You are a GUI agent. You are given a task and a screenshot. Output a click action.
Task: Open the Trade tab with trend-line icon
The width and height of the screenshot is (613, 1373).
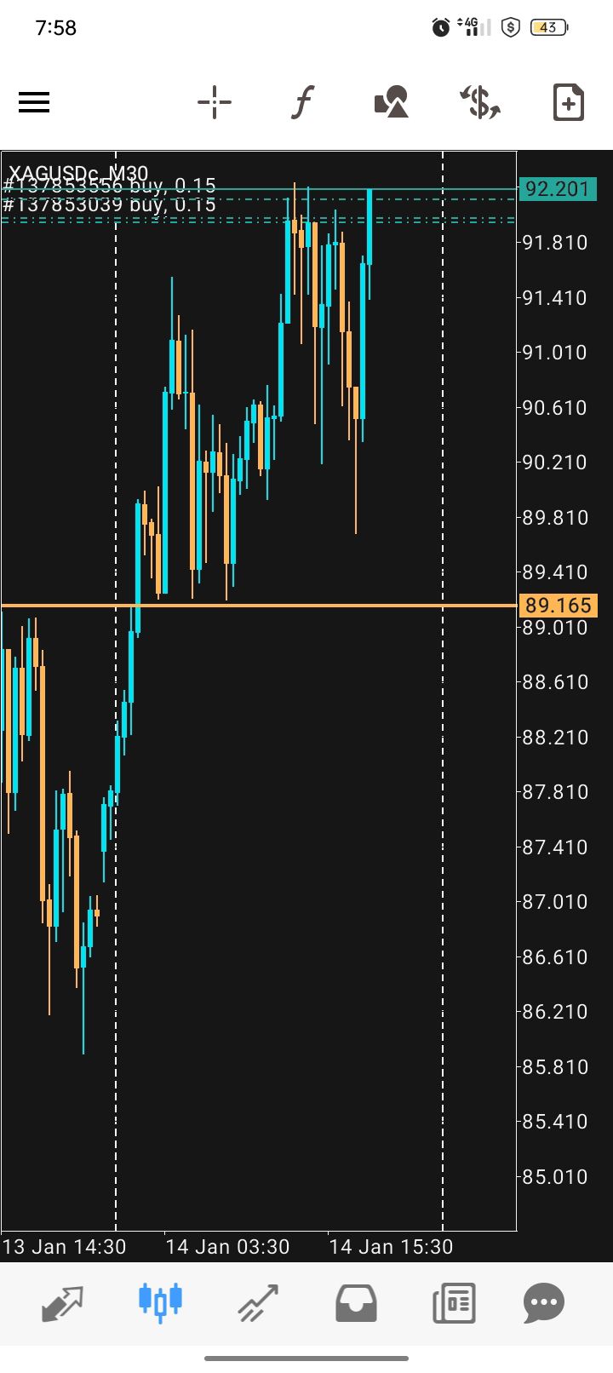tap(258, 1303)
